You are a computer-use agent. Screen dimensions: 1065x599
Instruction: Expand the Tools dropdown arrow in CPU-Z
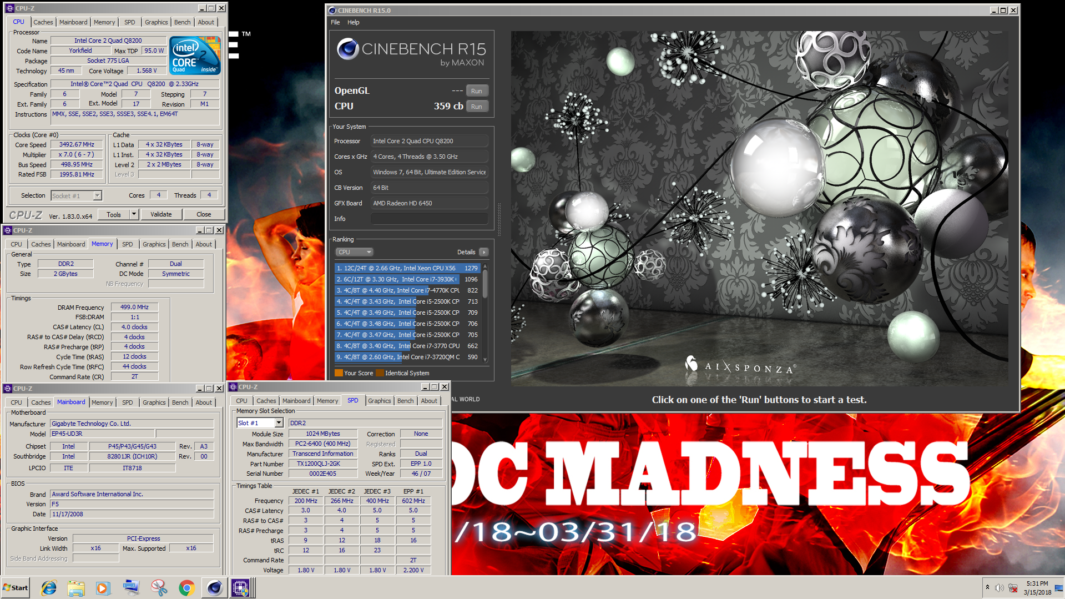tap(133, 214)
